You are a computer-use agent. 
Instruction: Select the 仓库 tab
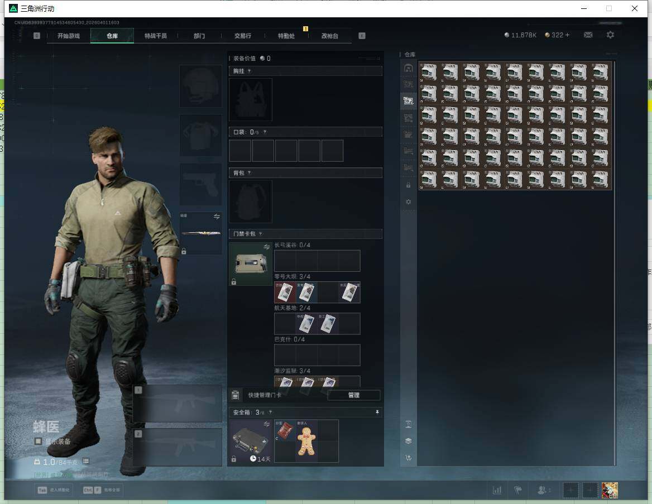coord(112,36)
